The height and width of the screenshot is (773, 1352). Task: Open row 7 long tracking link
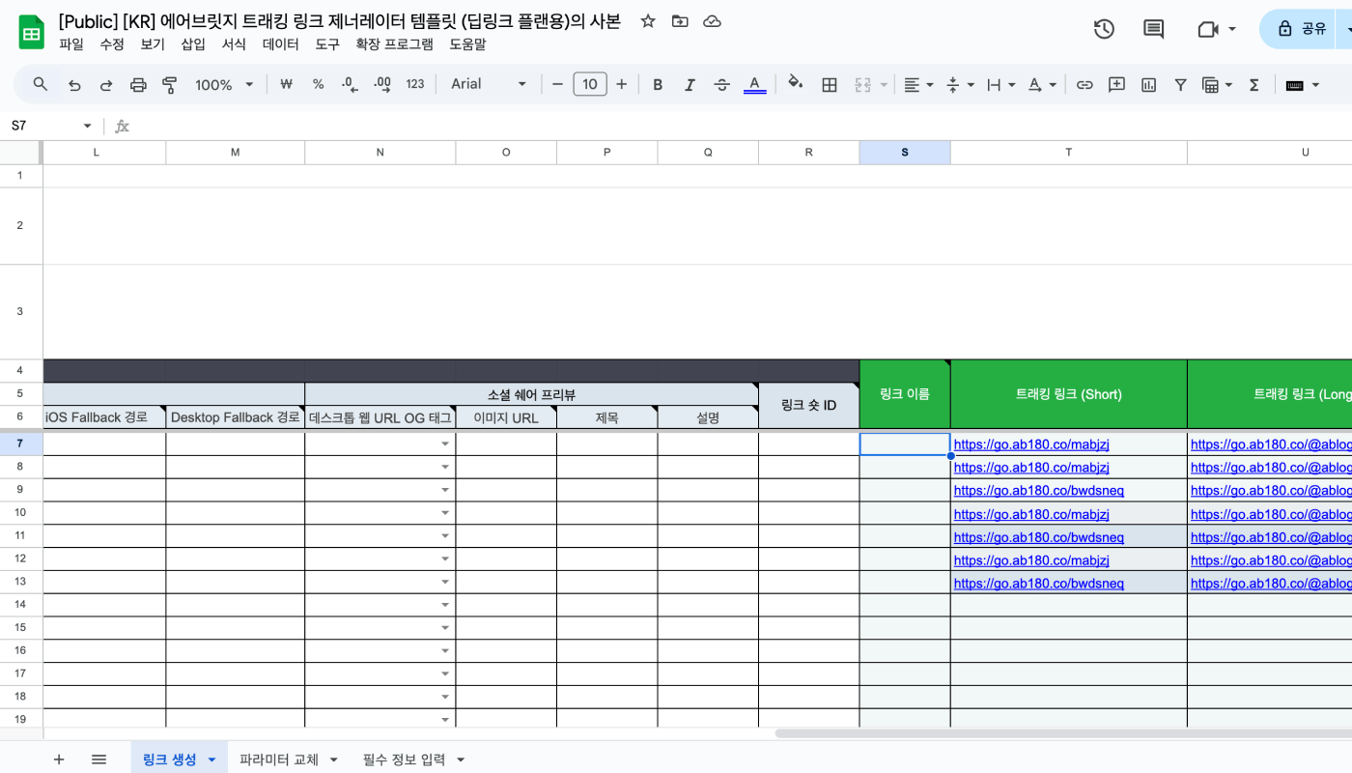(1271, 444)
